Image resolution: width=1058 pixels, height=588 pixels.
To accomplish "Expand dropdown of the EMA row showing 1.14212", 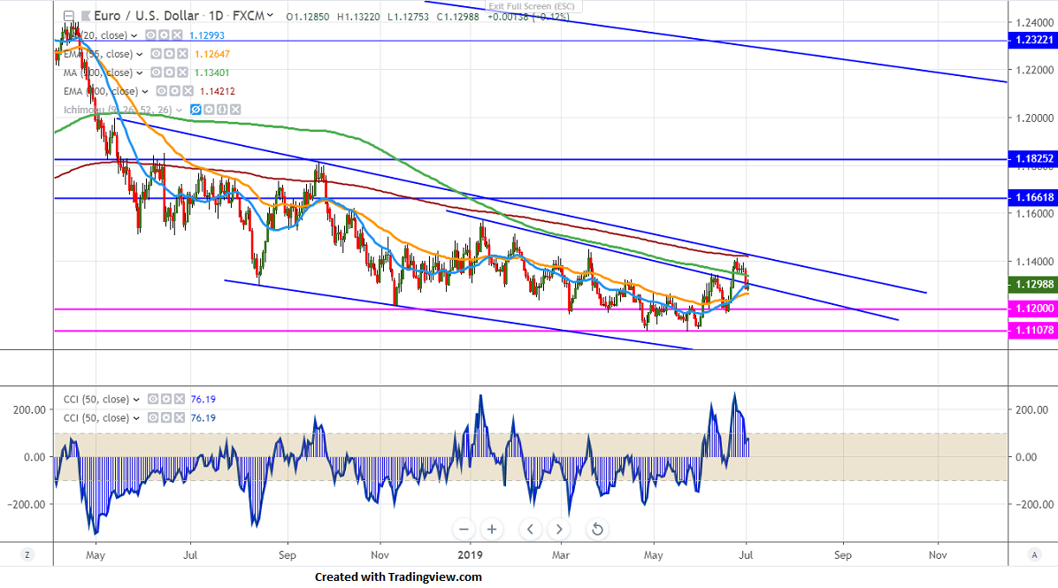I will click(x=145, y=92).
